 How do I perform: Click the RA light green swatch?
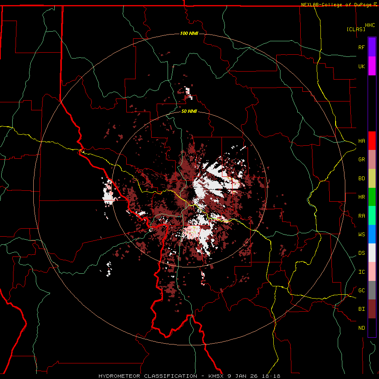tap(372, 216)
